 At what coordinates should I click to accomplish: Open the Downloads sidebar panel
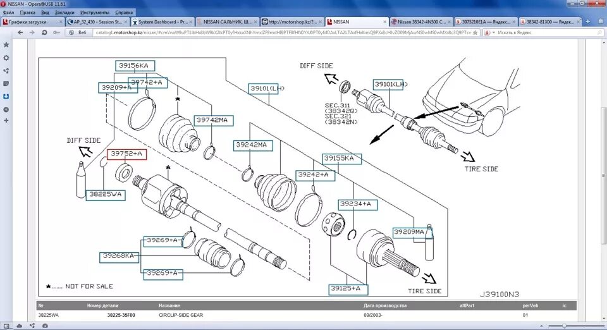[x=6, y=96]
